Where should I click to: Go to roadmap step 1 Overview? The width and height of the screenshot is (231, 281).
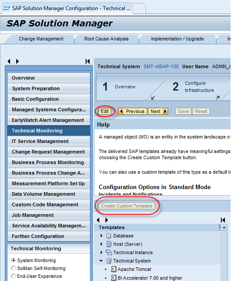125,87
